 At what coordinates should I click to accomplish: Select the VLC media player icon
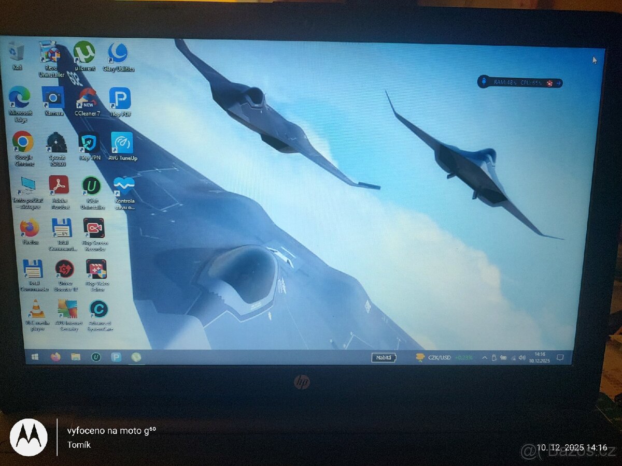pyautogui.click(x=36, y=309)
